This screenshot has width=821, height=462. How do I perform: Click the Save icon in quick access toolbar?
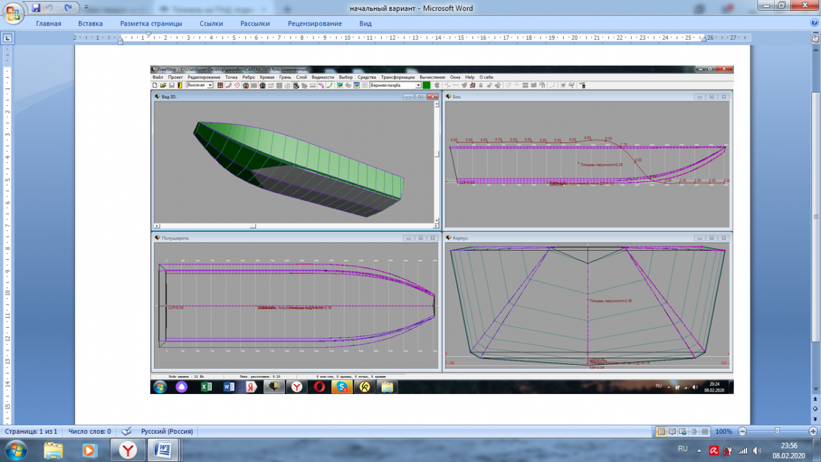(x=36, y=8)
